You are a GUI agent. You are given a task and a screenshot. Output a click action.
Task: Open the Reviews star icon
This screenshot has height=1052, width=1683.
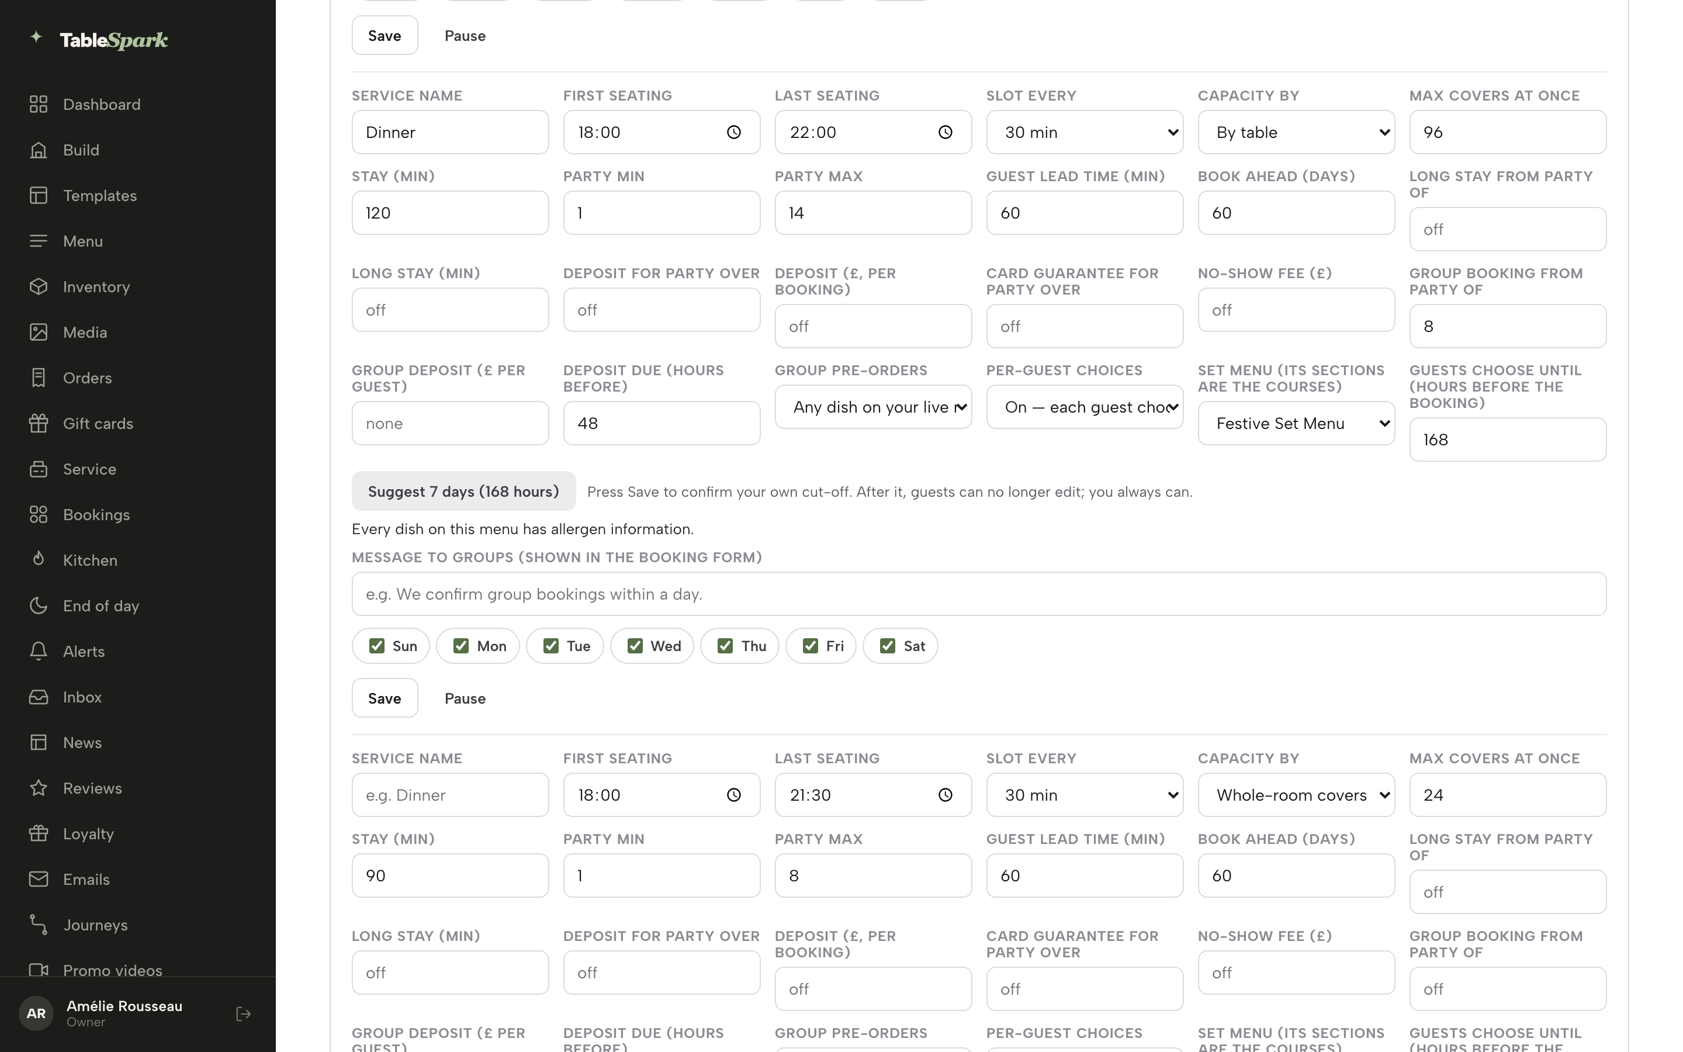(x=39, y=788)
